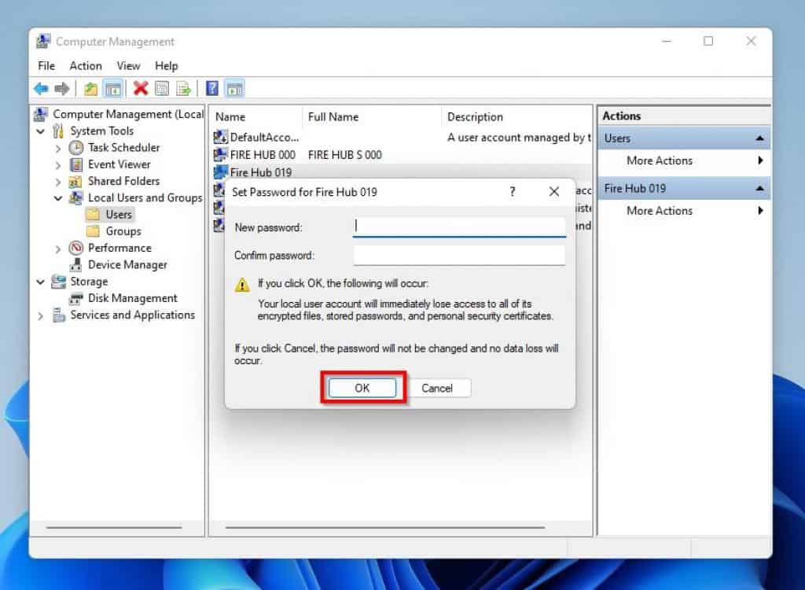The height and width of the screenshot is (590, 805).
Task: Open the Action menu
Action: [86, 66]
